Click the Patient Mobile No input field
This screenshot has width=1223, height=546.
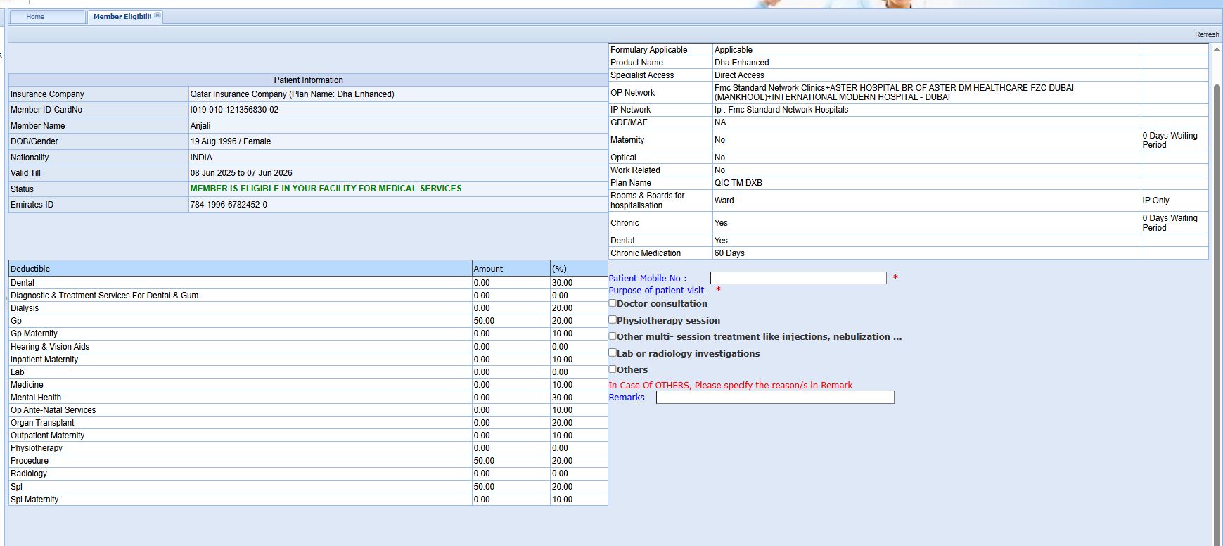pos(798,278)
